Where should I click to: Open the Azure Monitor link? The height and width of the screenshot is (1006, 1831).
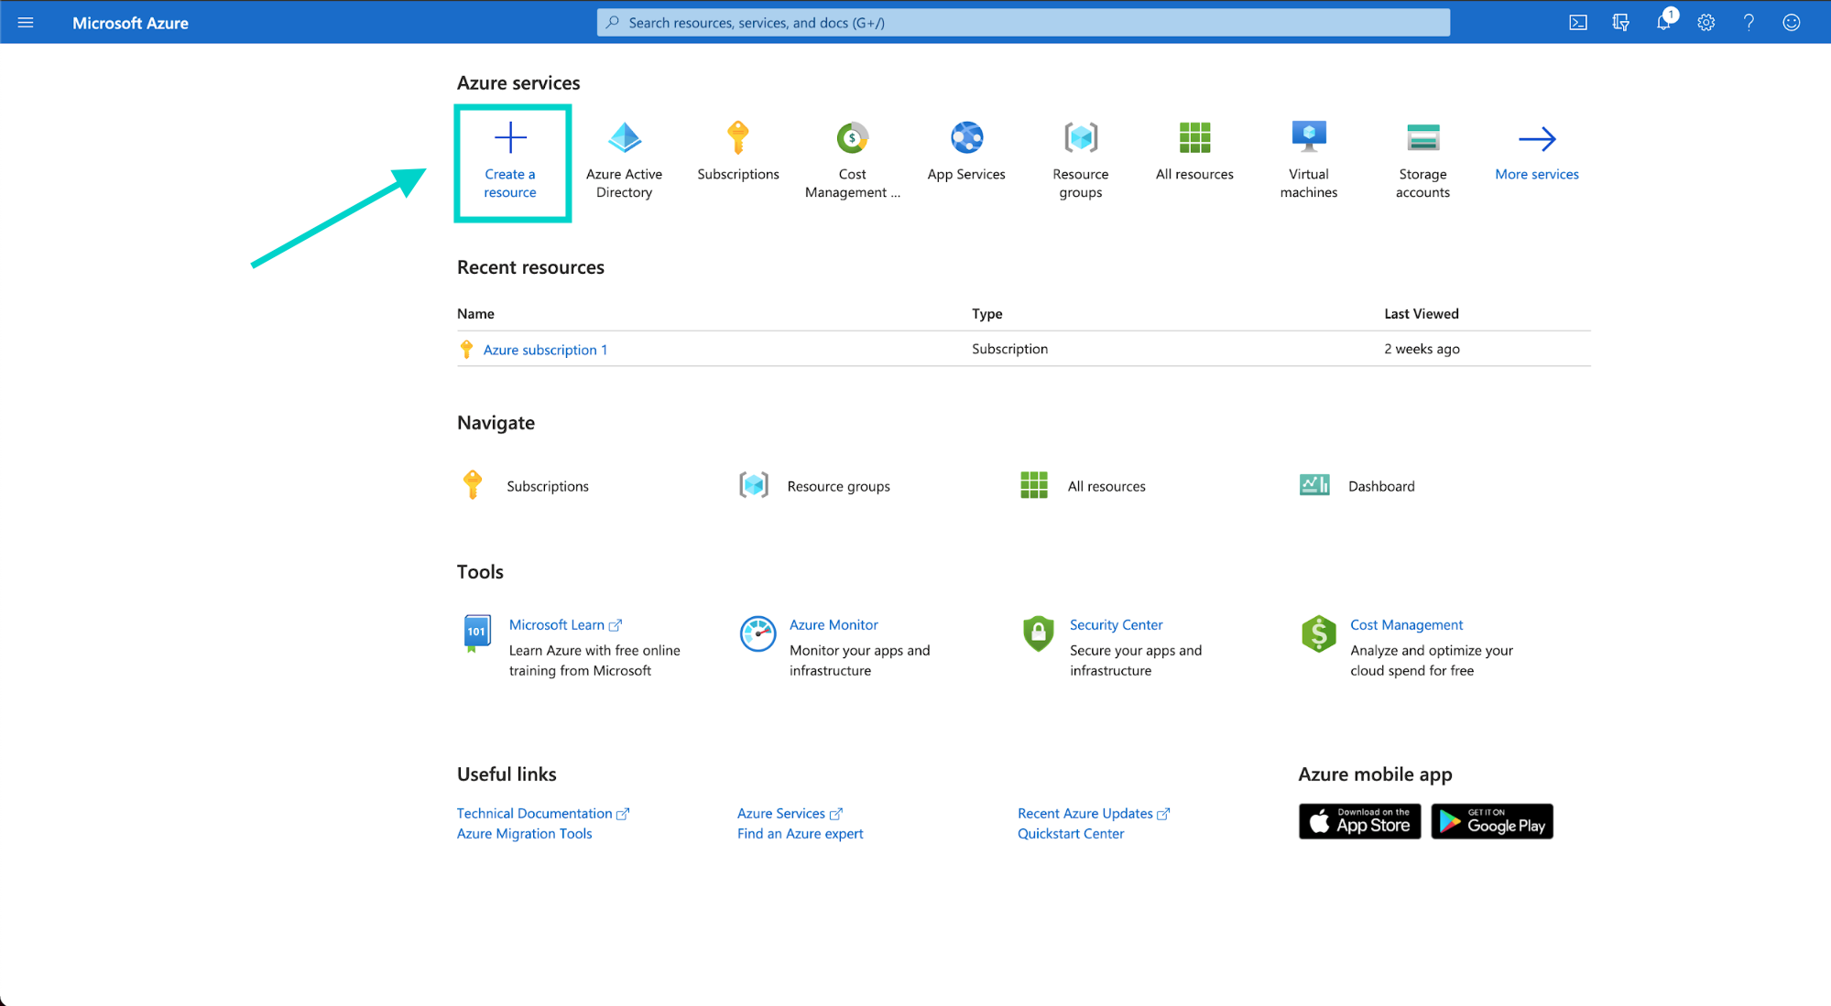pyautogui.click(x=834, y=624)
